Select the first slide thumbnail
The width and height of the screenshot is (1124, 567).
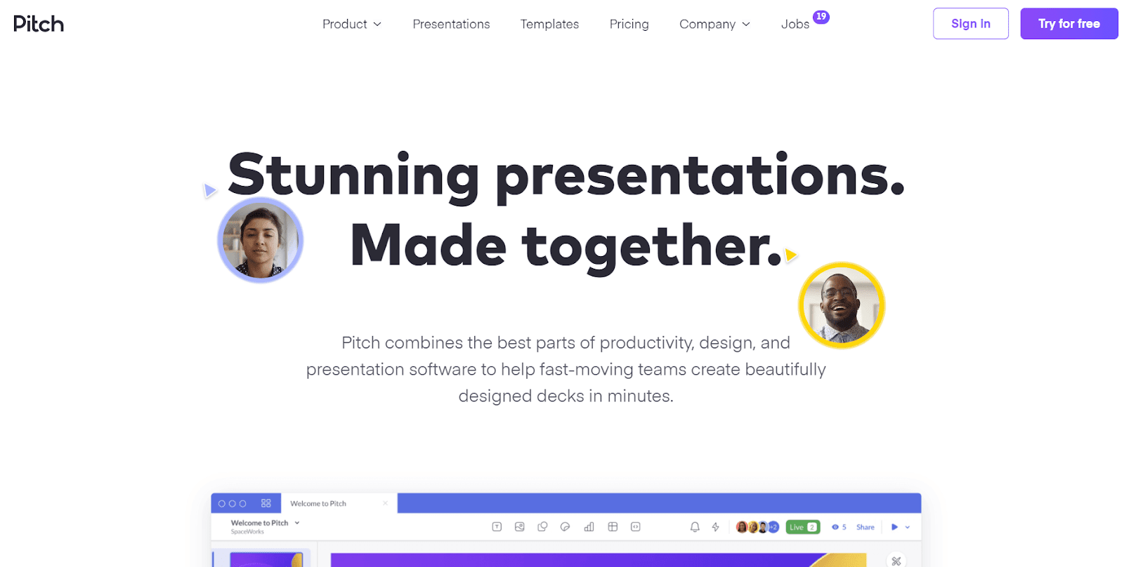266,560
